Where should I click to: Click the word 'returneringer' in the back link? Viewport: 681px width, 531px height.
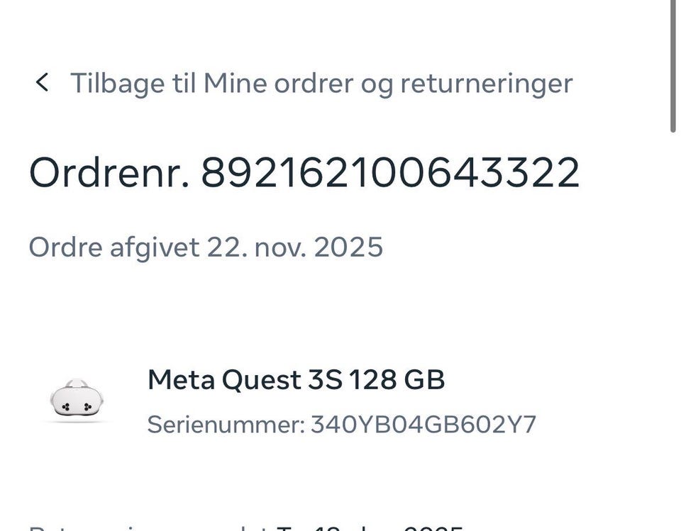pos(486,84)
